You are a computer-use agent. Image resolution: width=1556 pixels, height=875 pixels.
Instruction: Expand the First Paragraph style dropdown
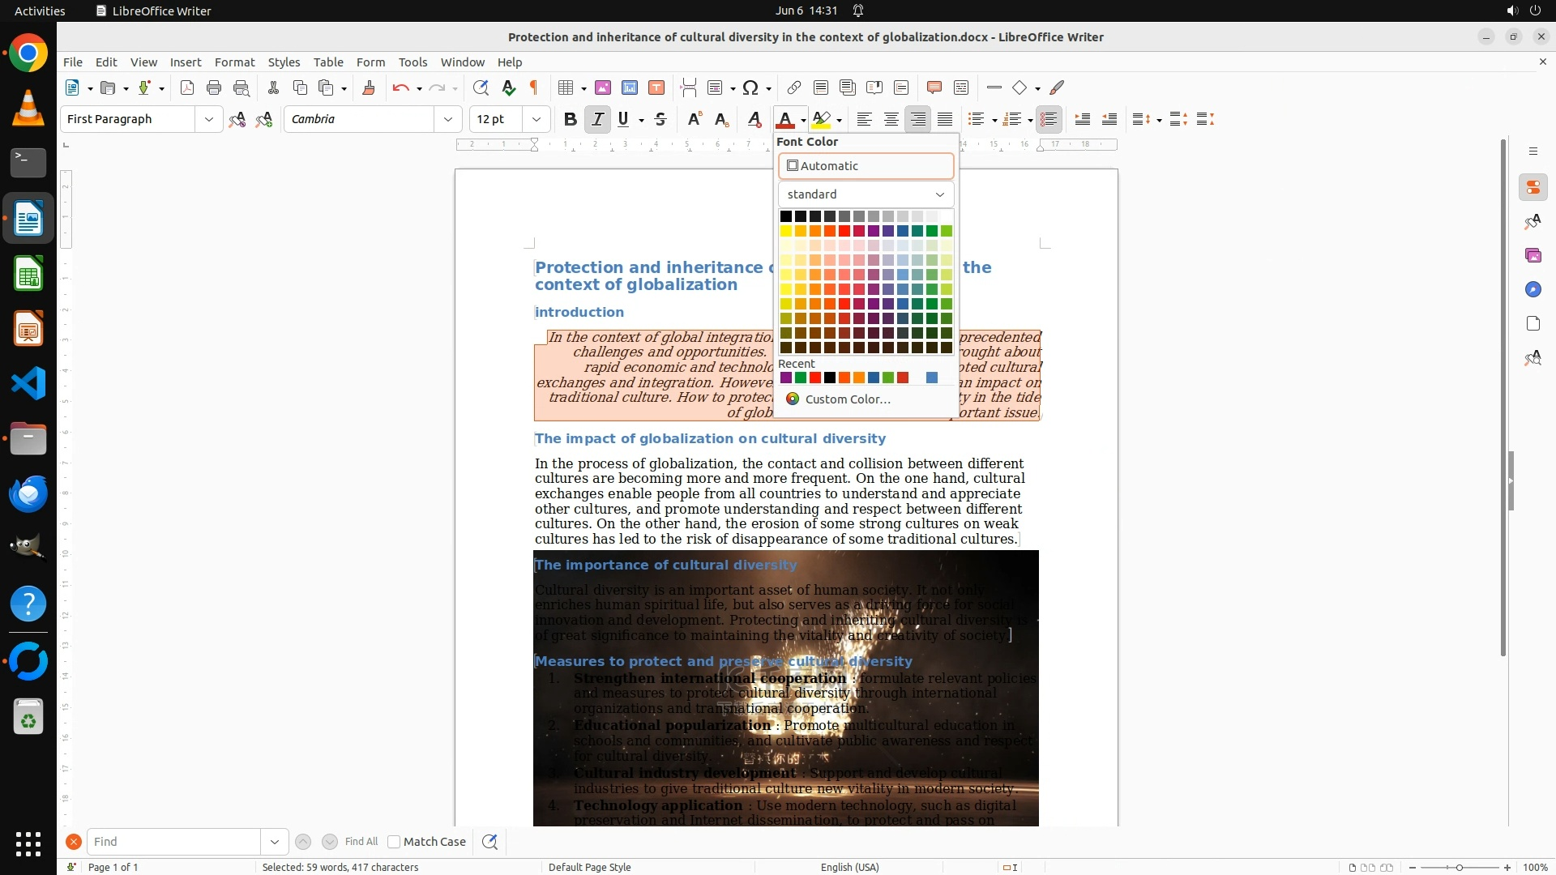pos(208,119)
